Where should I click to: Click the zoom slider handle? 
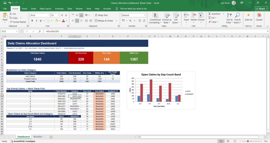coord(248,141)
